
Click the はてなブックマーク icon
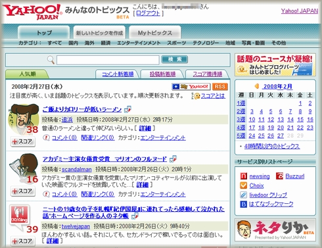(x=243, y=204)
